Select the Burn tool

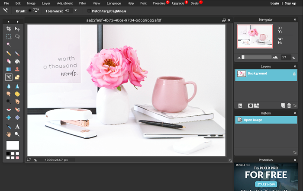(x=17, y=102)
